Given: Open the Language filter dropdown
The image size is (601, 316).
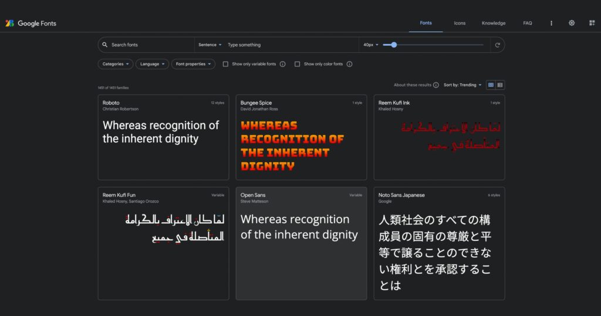Looking at the screenshot, I should click(152, 64).
